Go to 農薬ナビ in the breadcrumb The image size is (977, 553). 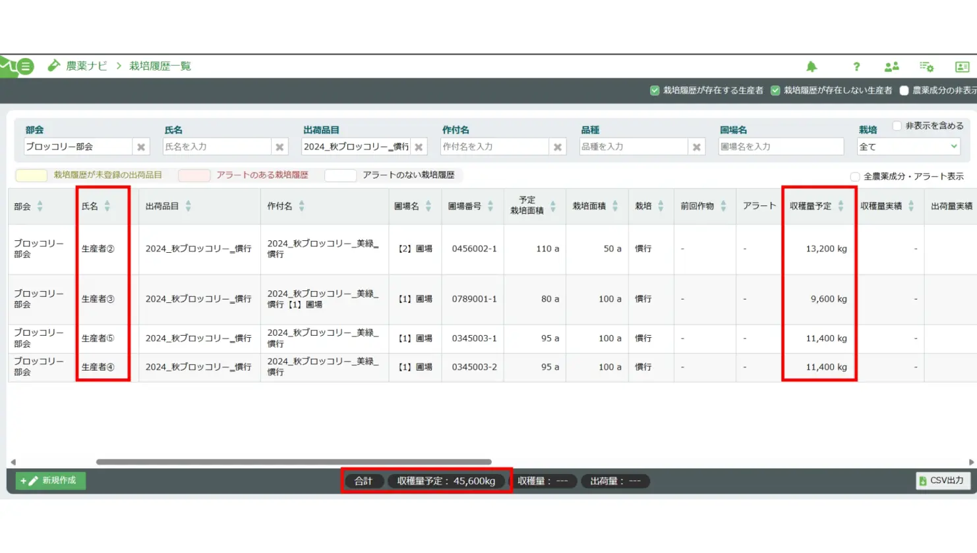tap(86, 66)
